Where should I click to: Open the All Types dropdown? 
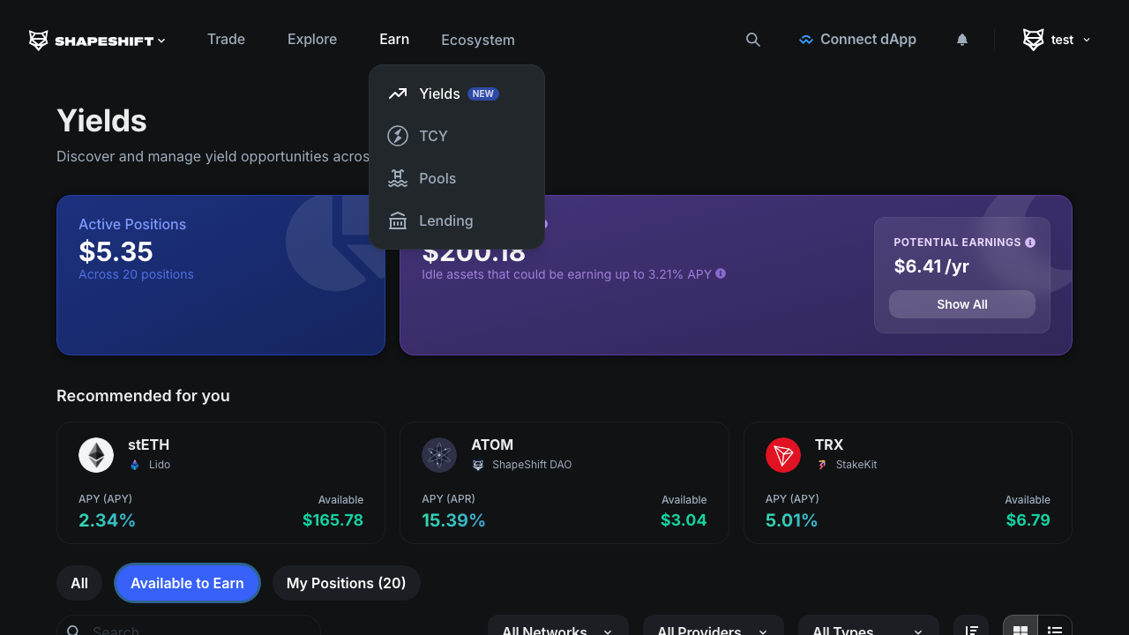tap(868, 630)
